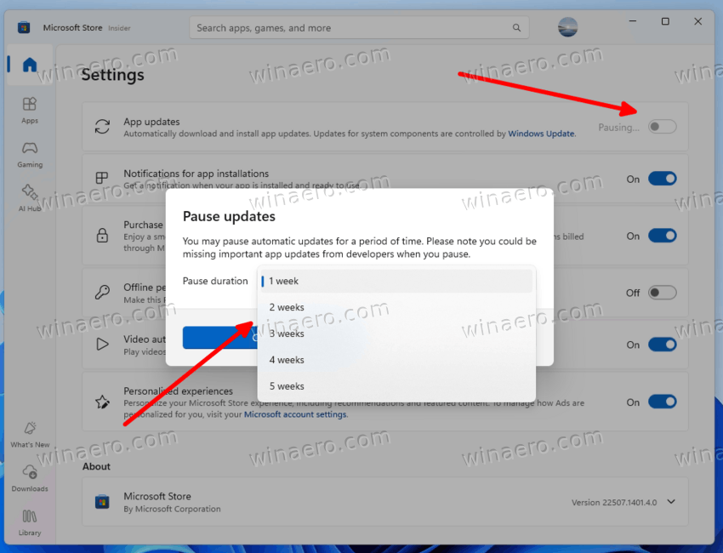Open the Gaming section

coord(30,155)
